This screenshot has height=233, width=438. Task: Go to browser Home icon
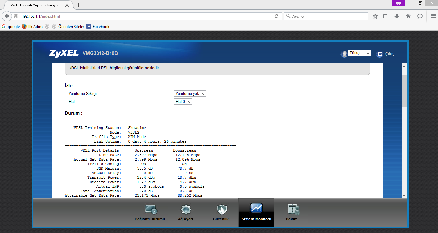408,16
